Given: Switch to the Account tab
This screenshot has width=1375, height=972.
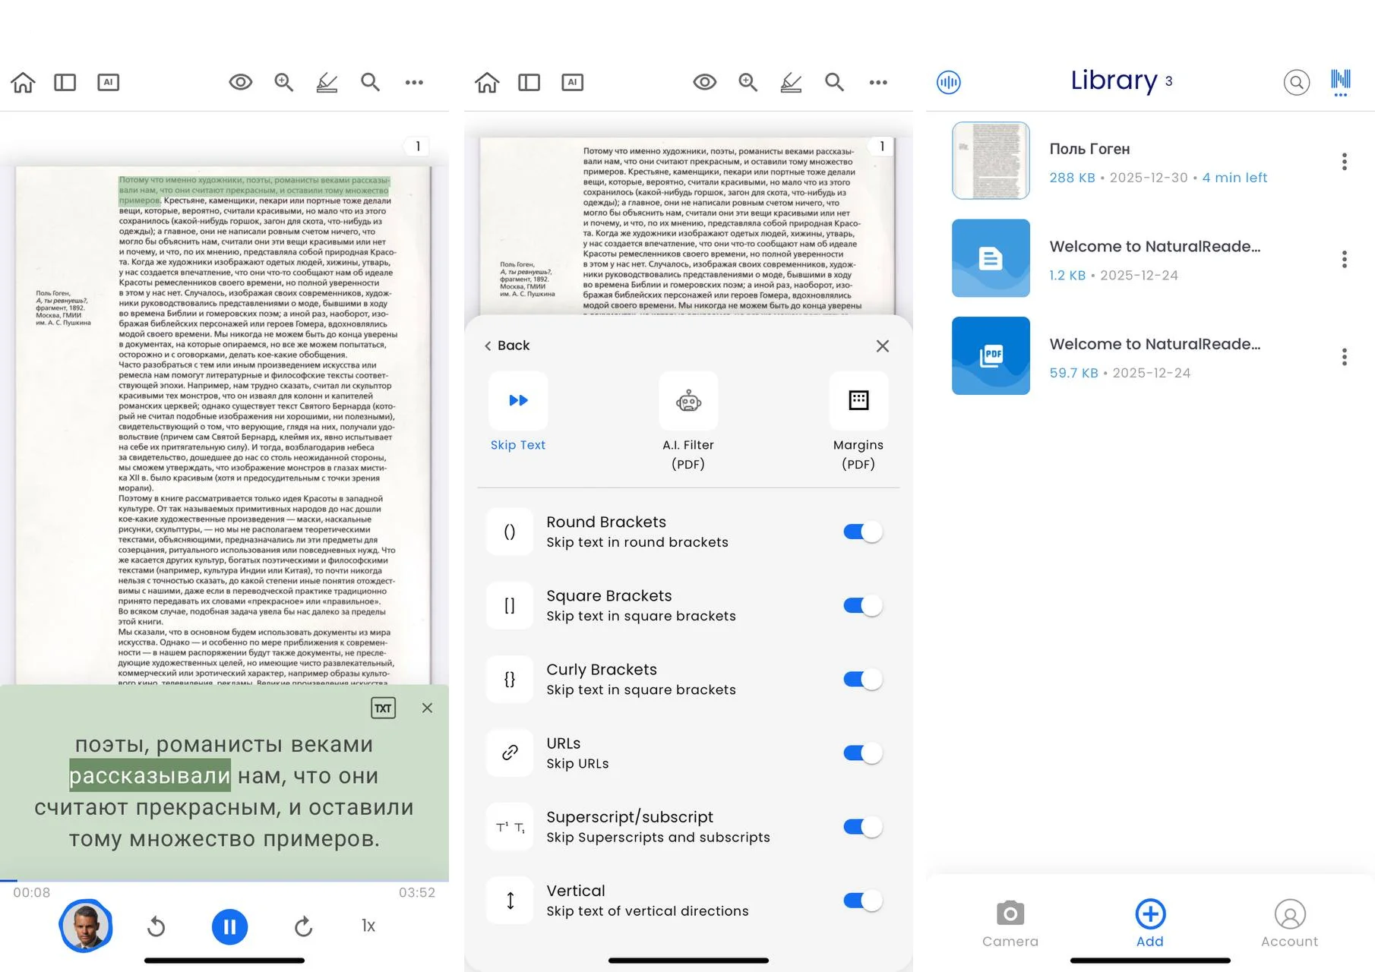Looking at the screenshot, I should point(1289,923).
